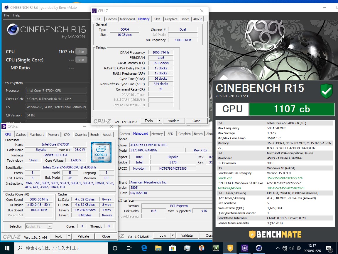Open the File menu in Cinebench

tap(6, 15)
